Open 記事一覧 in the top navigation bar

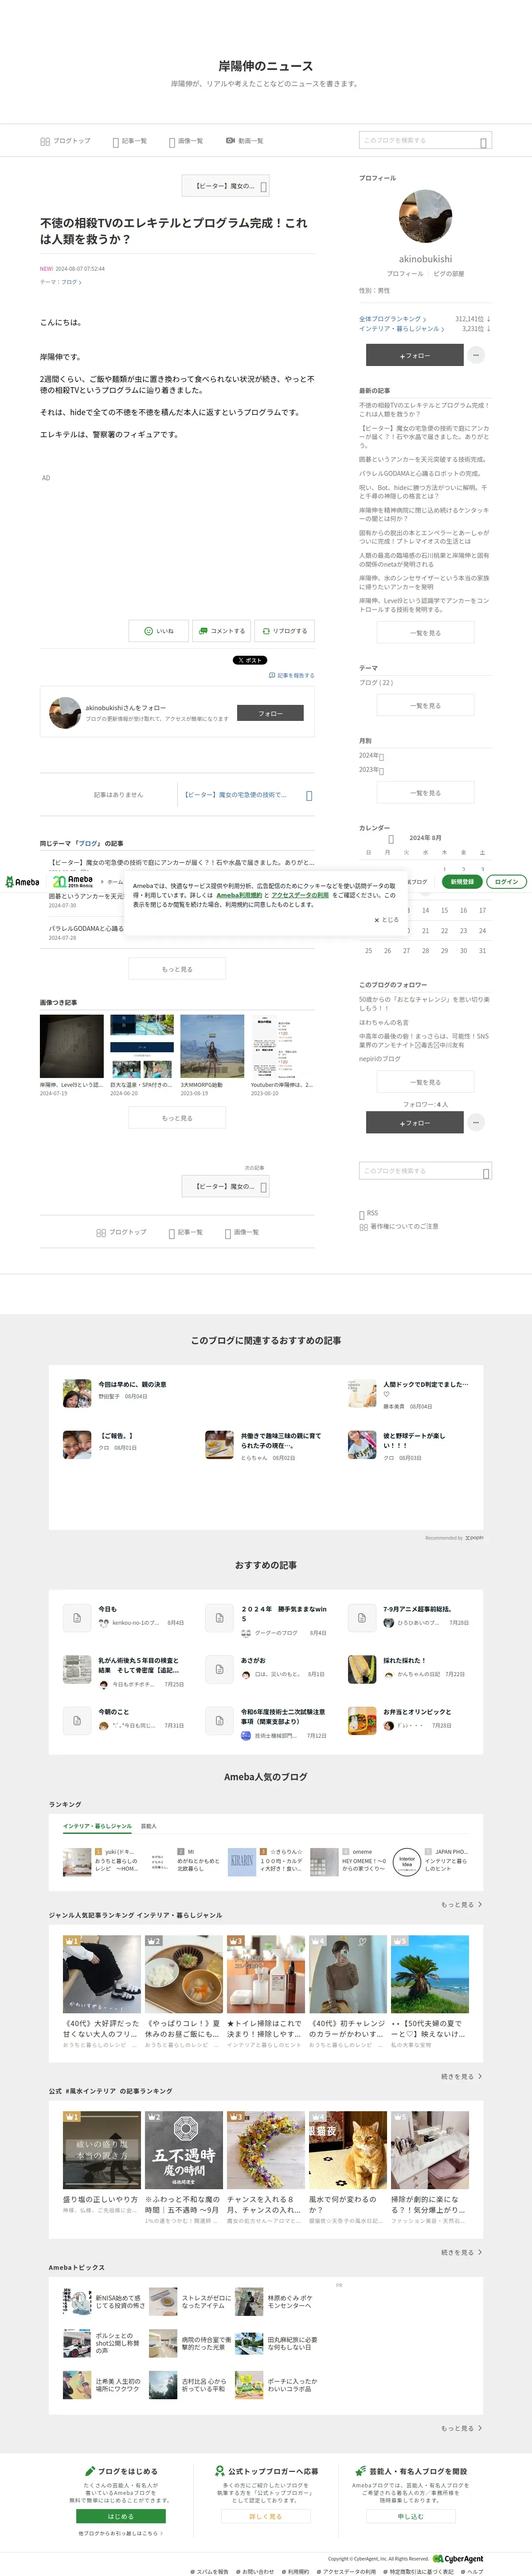(129, 141)
